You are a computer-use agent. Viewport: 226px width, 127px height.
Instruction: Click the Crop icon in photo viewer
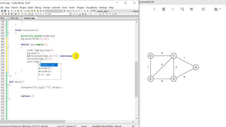pos(191,9)
